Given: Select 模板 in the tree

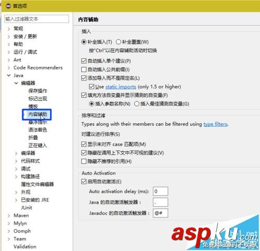Looking at the screenshot, I should click(33, 106).
